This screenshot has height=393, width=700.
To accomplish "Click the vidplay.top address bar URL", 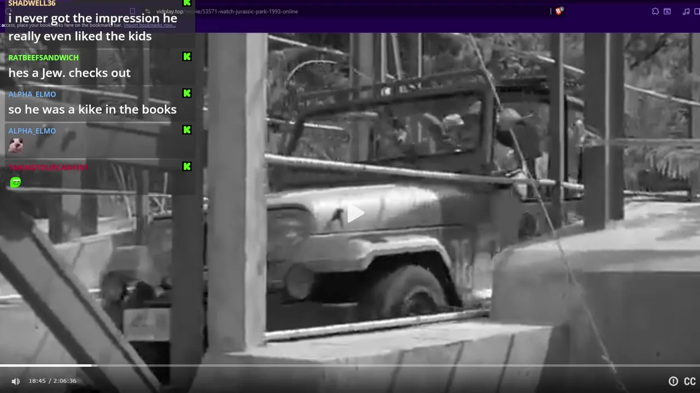I will [x=227, y=11].
